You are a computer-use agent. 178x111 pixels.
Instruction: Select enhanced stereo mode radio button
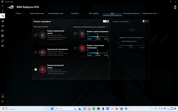(x=36, y=52)
